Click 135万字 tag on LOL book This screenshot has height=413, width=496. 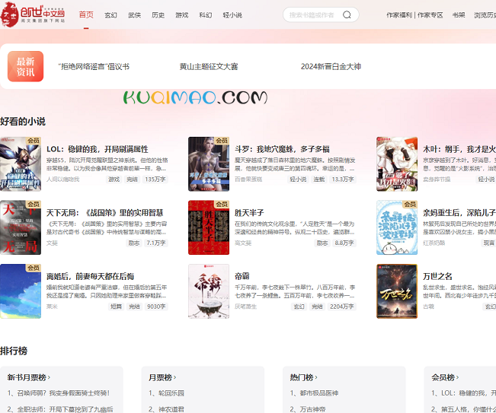point(155,179)
